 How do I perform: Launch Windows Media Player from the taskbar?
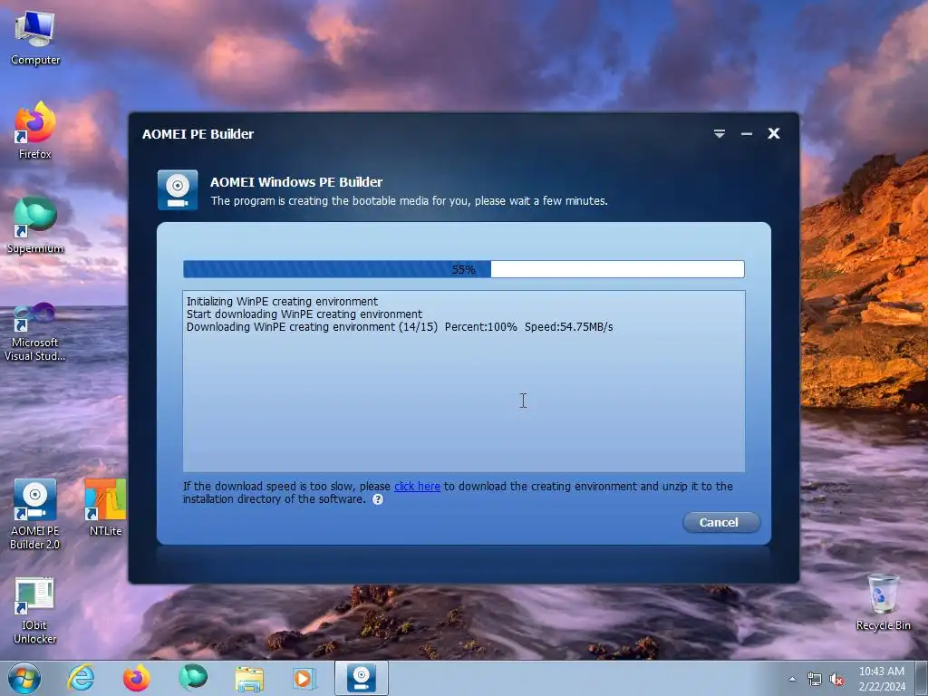click(x=304, y=678)
